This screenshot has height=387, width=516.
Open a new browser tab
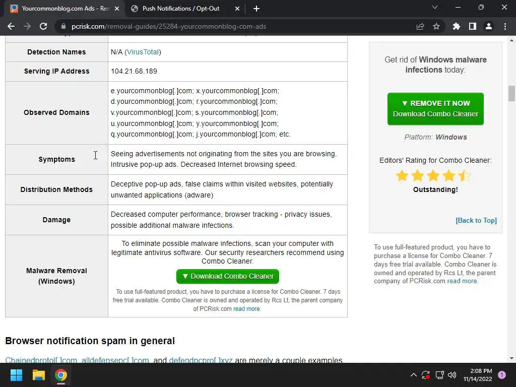[256, 9]
